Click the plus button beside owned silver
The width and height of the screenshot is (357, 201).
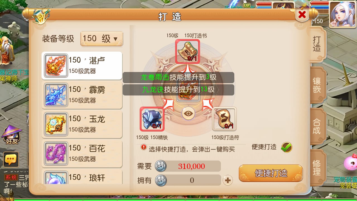tap(228, 180)
